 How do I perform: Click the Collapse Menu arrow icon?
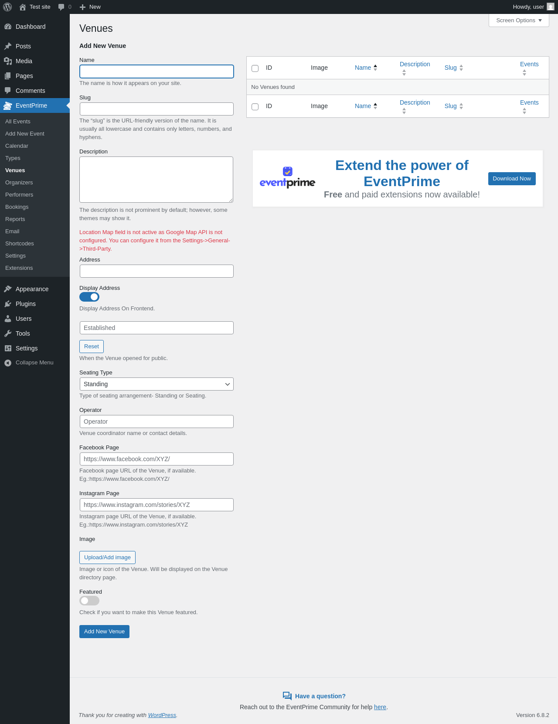coord(8,363)
